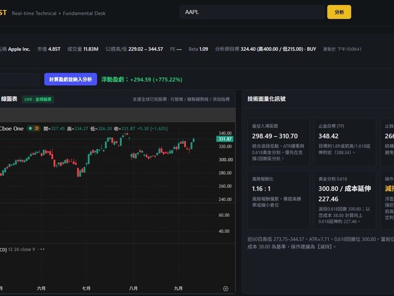Click the Real-time Technical + Fundamental Desk tagline
Viewport: 394px width, 296px height.
point(59,14)
